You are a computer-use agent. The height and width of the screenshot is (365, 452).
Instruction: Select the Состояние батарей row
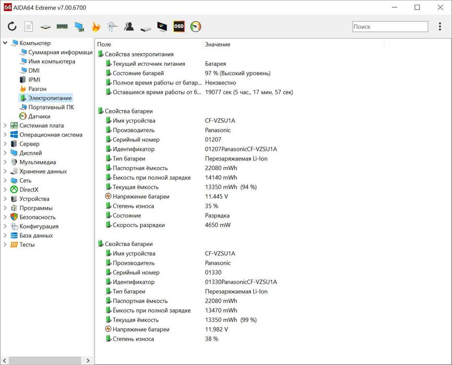tap(188, 73)
